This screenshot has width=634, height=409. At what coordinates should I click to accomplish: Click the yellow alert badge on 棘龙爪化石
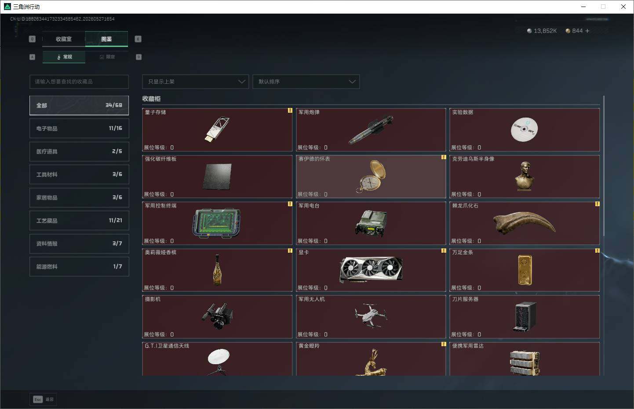point(597,204)
